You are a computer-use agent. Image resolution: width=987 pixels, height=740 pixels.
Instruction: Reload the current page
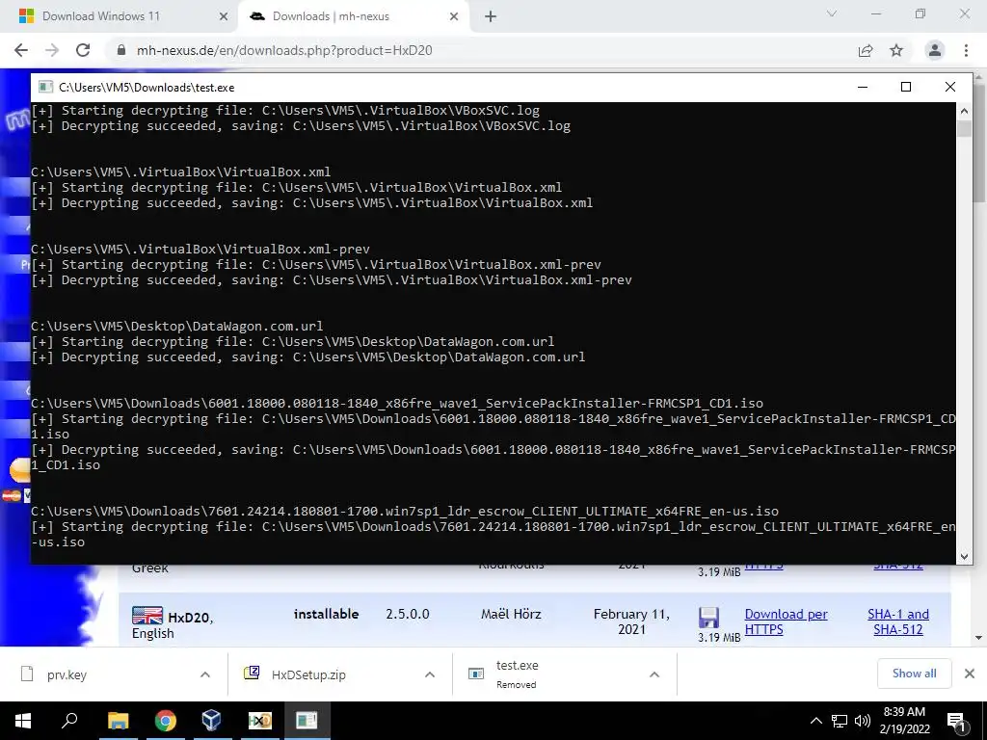83,50
